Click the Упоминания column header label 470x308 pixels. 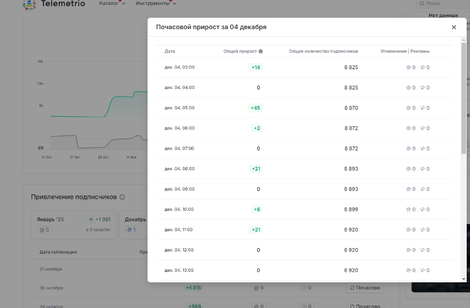393,51
